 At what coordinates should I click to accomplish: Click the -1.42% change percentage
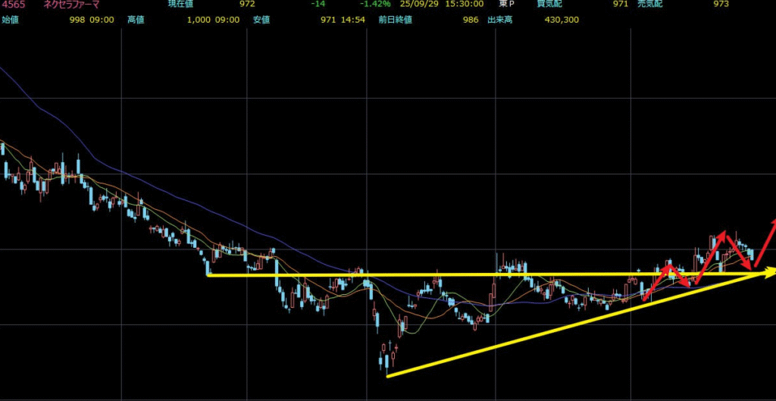pos(375,4)
